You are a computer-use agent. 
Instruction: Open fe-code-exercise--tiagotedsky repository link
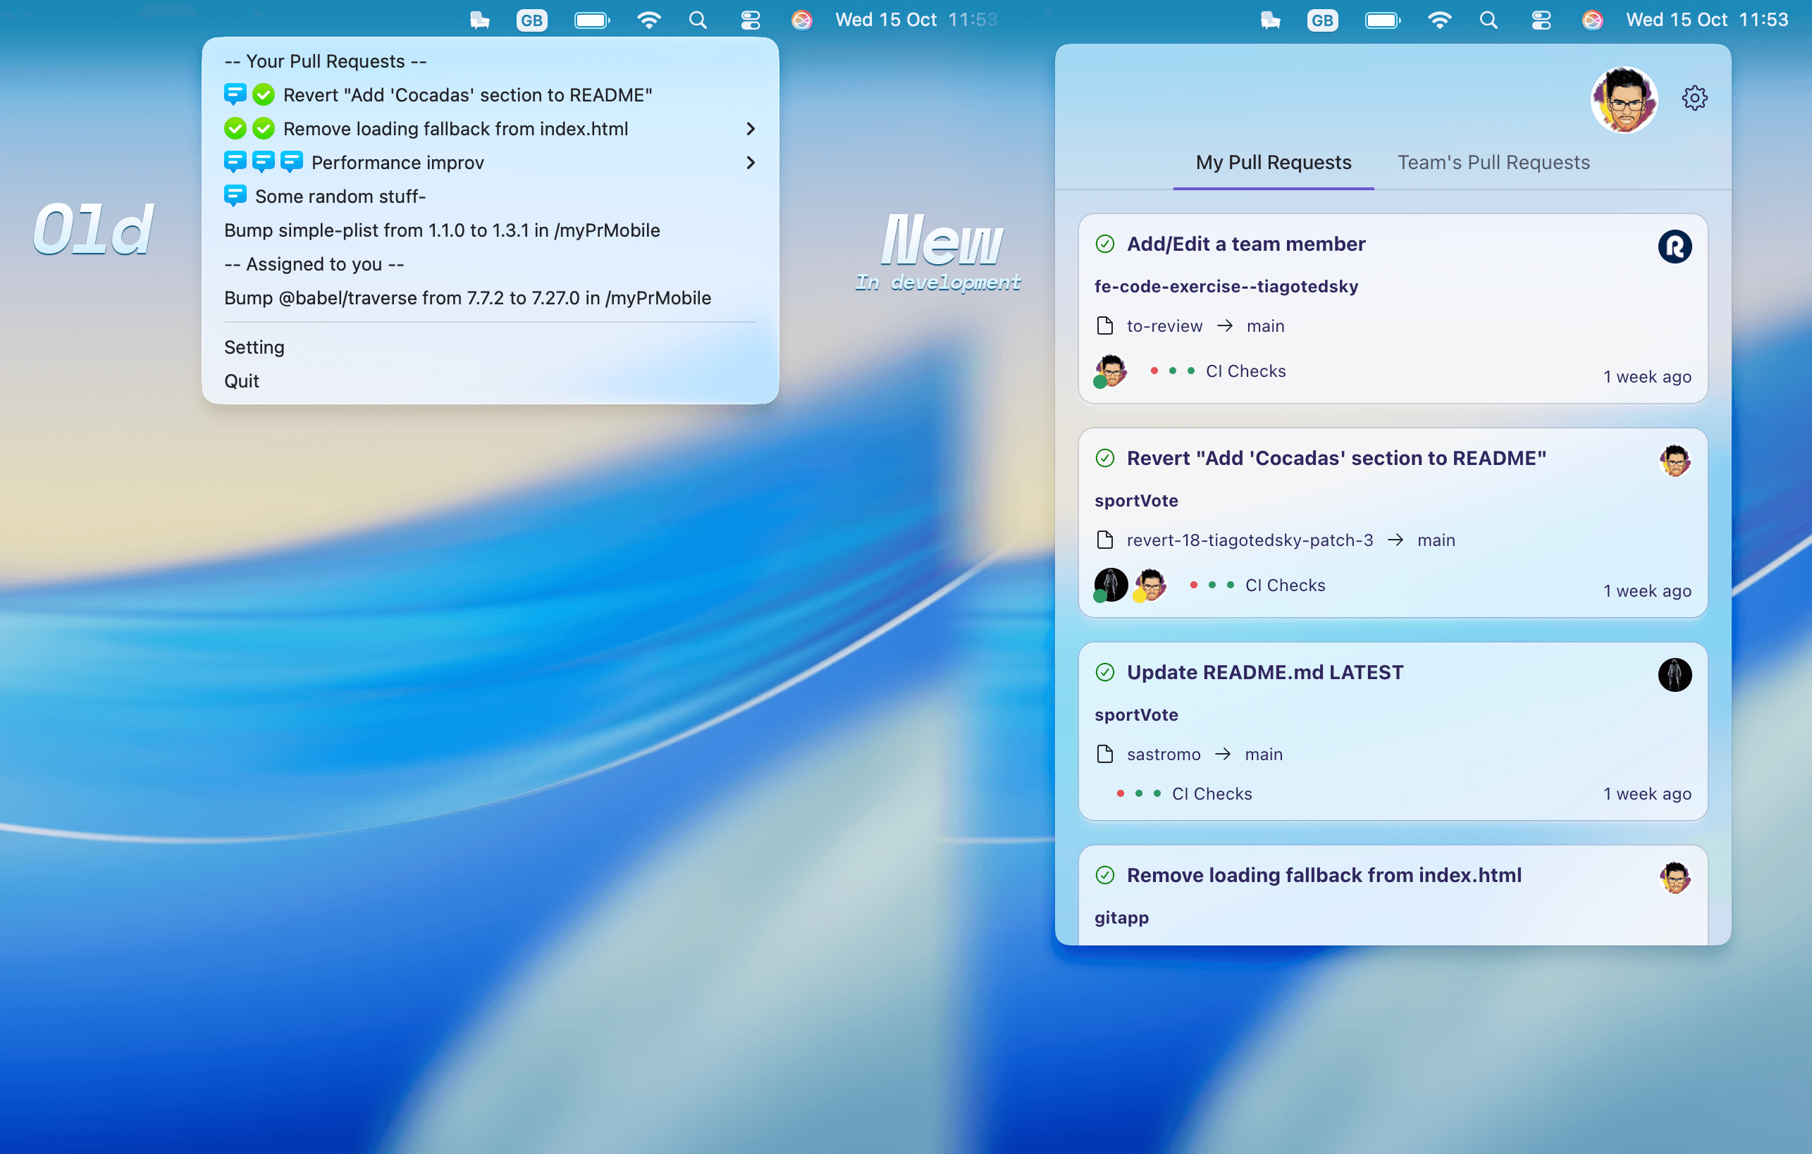1226,287
